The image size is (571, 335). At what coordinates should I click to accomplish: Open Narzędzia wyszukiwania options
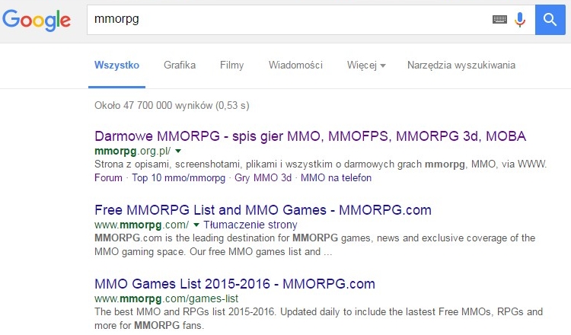461,65
